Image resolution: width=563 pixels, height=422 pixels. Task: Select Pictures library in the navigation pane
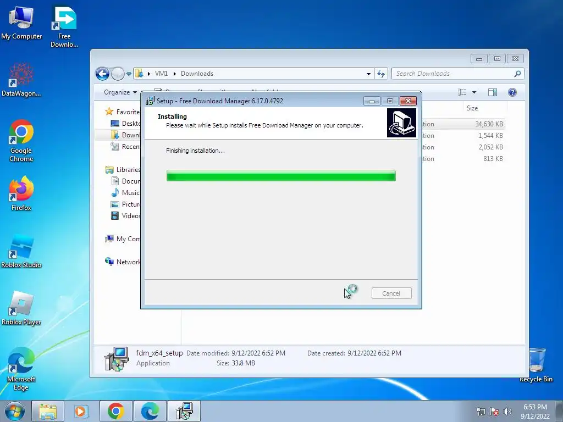click(125, 204)
